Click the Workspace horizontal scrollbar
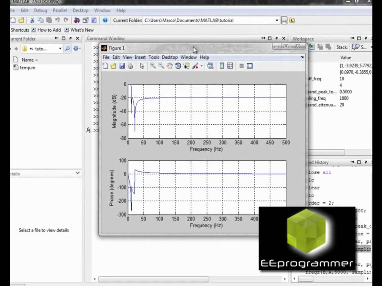382x286 pixels. click(326, 152)
